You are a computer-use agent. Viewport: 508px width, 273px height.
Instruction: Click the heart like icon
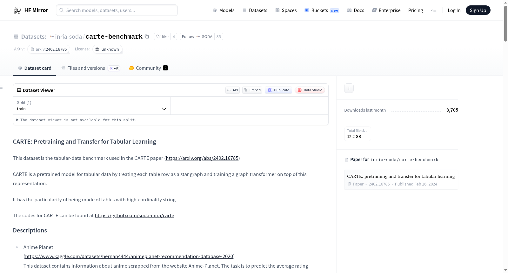(158, 36)
